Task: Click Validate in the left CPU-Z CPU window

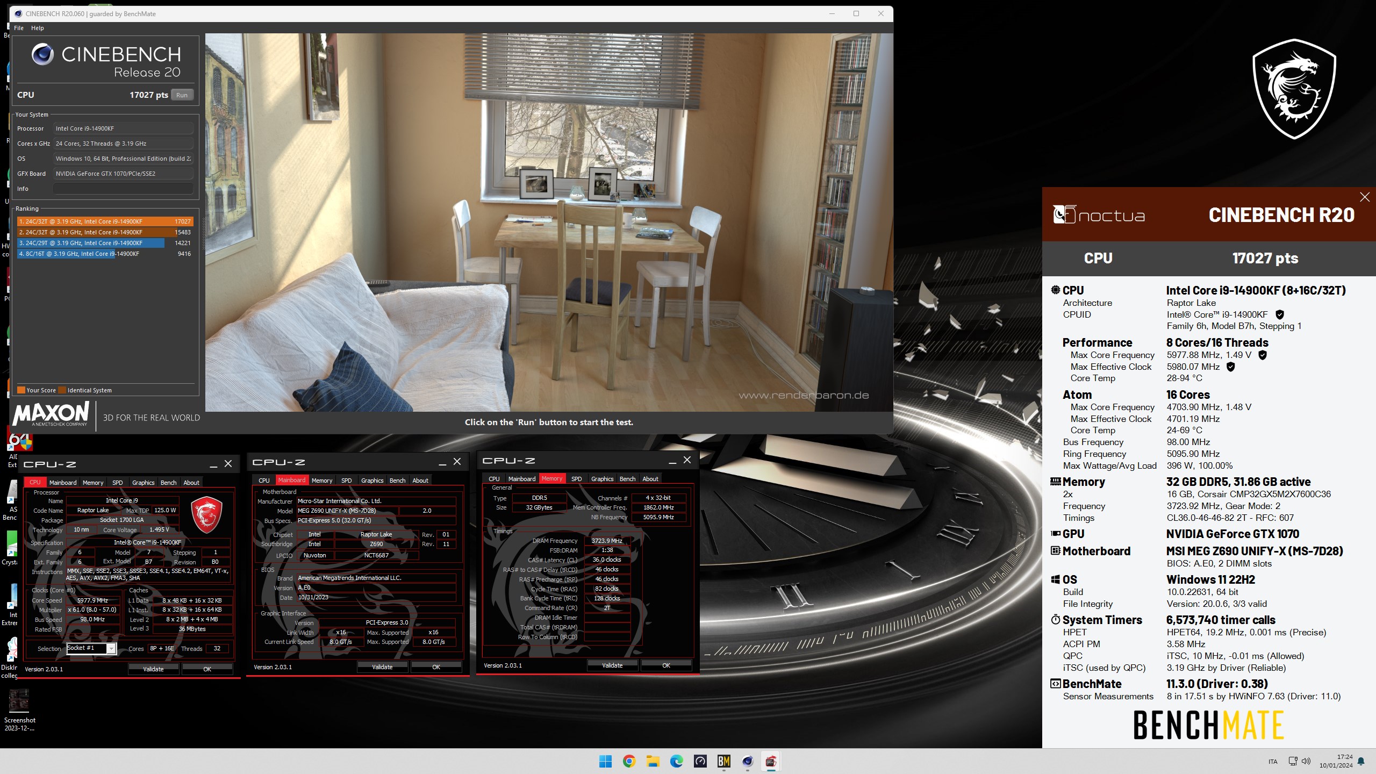Action: pos(153,669)
